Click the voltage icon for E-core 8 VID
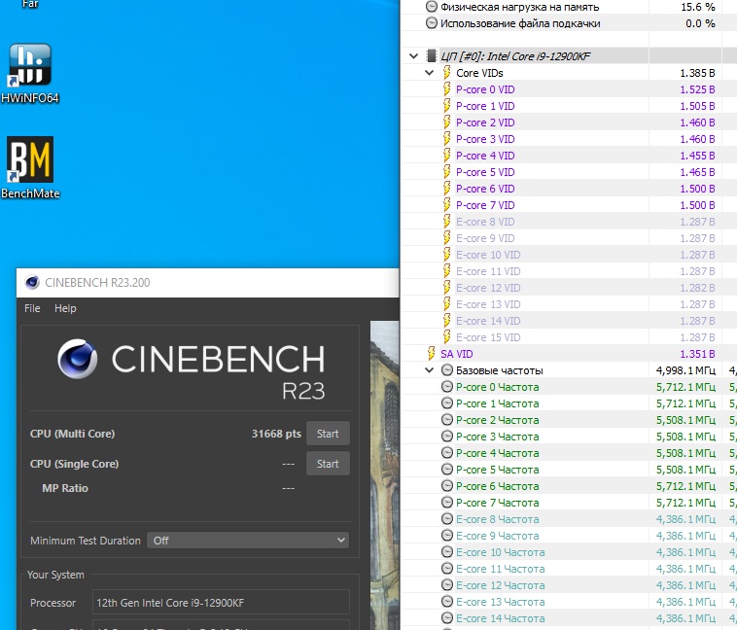 click(x=447, y=222)
